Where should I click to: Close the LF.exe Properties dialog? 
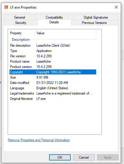pyautogui.click(x=116, y=7)
